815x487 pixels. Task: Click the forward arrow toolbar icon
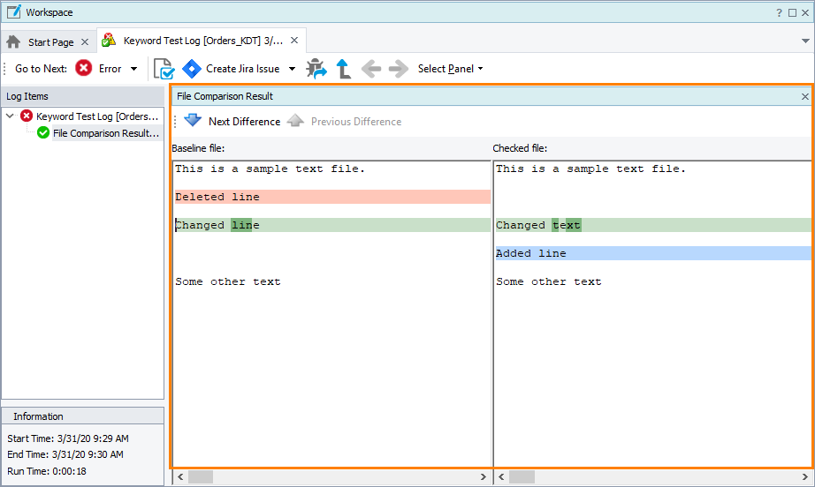tap(398, 69)
